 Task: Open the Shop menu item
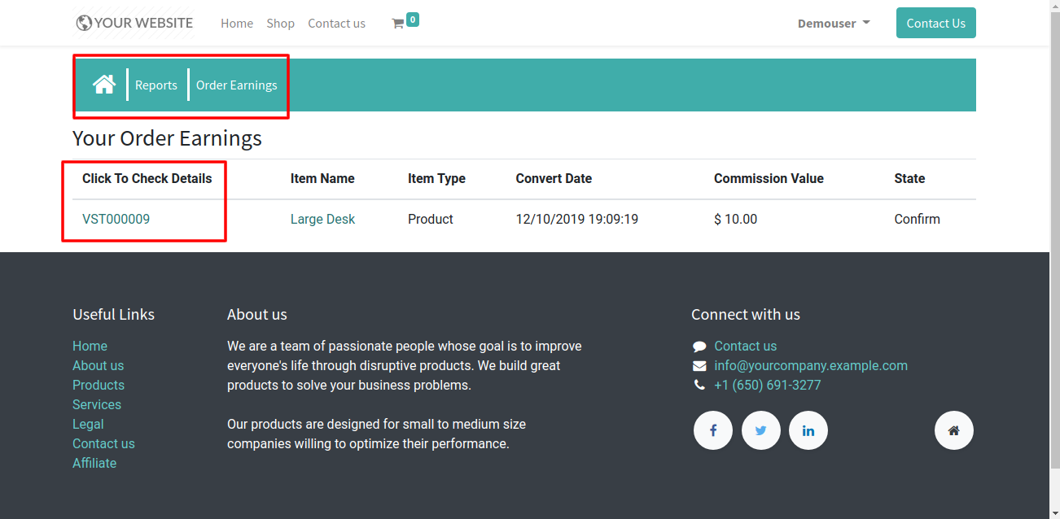[280, 24]
